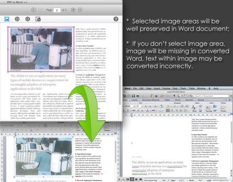Open the Word menu in menu bar

(127, 88)
